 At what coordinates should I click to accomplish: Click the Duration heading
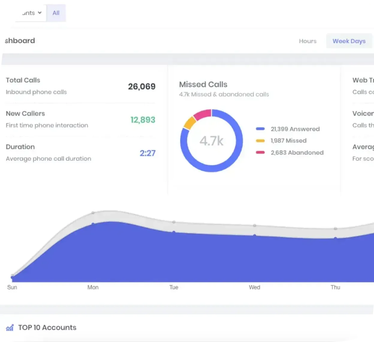tap(20, 147)
